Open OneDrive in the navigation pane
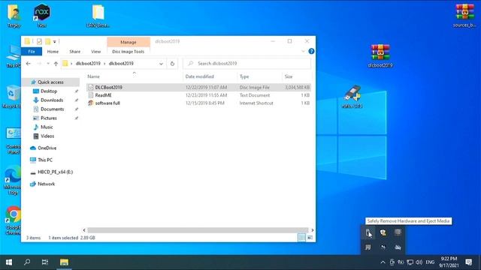481x270 pixels. coord(47,148)
